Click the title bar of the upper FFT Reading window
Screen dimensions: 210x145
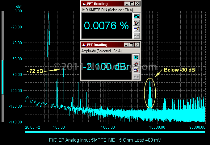point(111,4)
